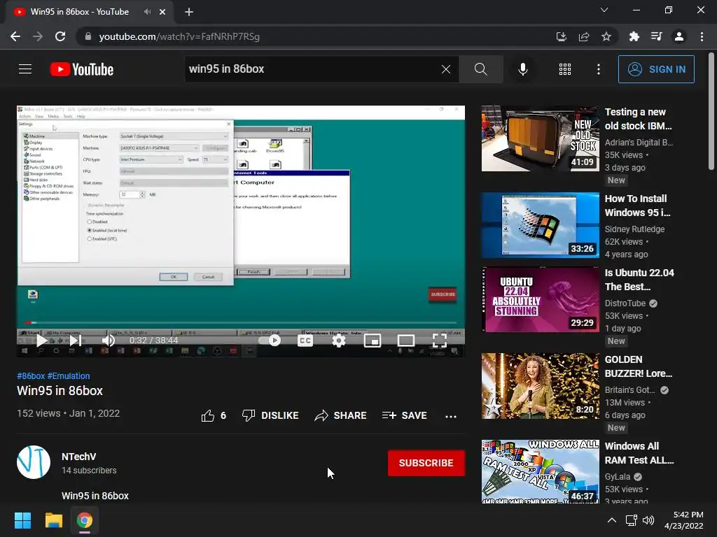
Task: Bookmark this tab with star
Action: coord(606,36)
